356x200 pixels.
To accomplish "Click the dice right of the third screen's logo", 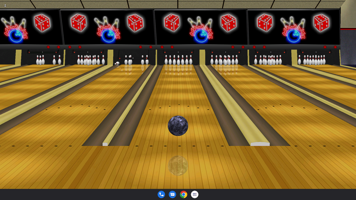I will [x=229, y=23].
